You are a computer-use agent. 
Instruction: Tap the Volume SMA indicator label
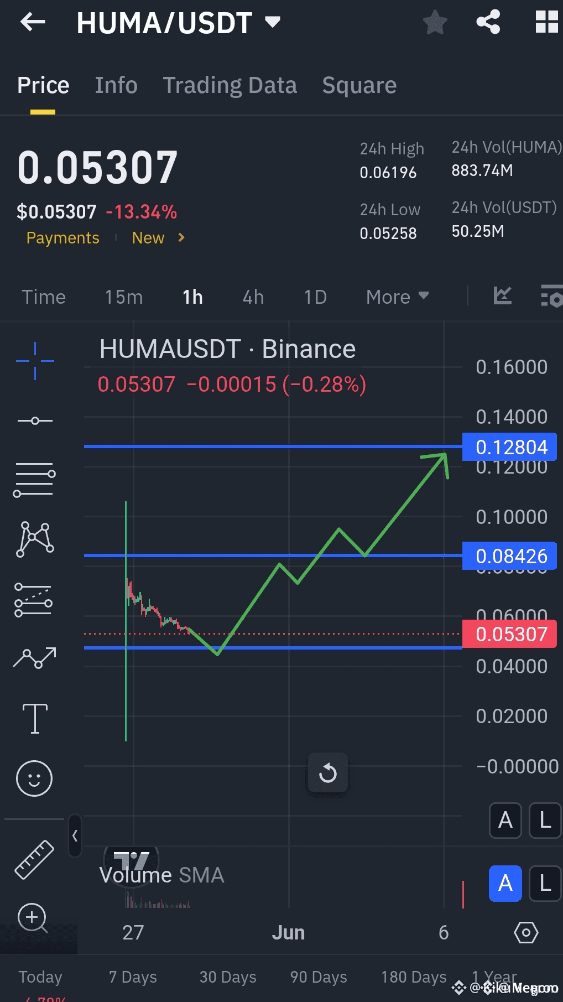[x=161, y=875]
